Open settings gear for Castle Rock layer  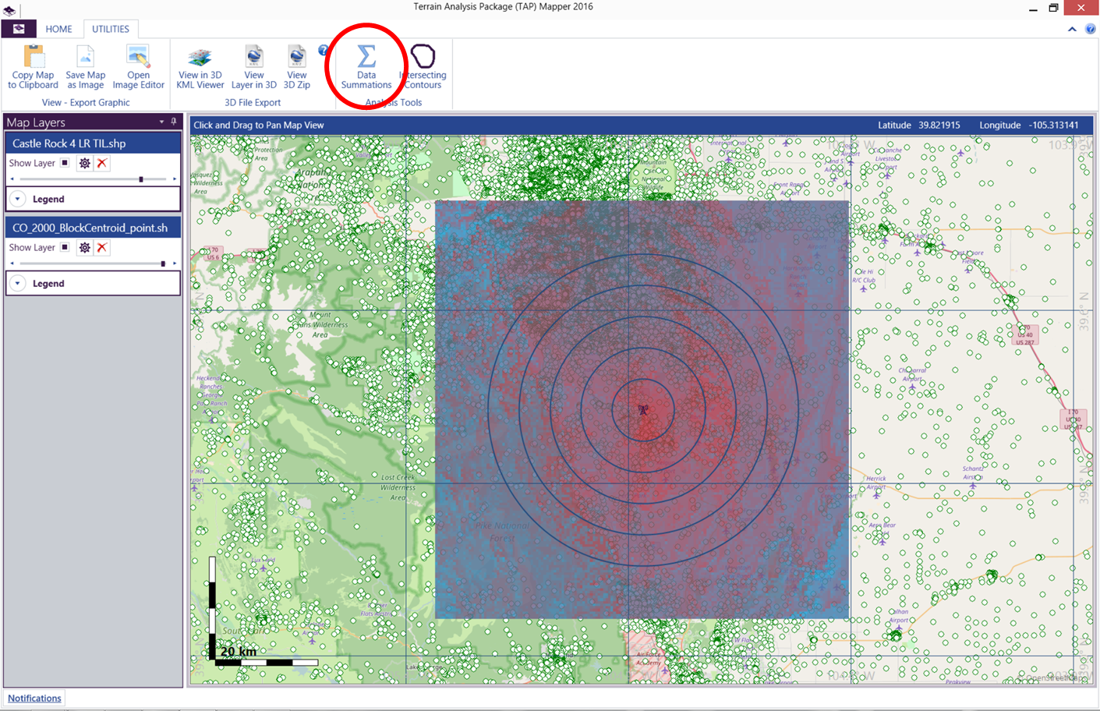coord(84,164)
